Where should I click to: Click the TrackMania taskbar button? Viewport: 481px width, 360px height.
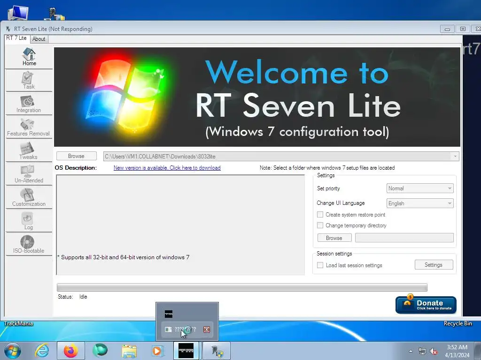187,351
